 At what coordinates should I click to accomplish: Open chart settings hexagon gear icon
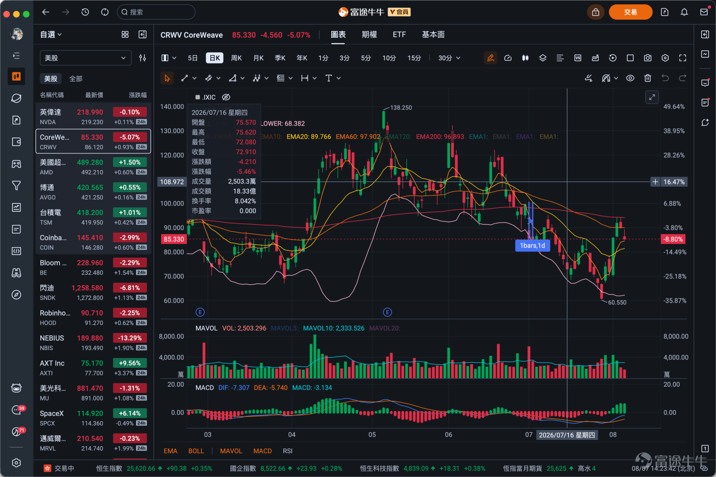(x=665, y=58)
